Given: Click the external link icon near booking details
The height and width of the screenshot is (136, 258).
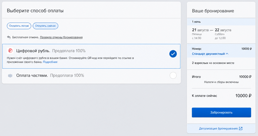Looking at the screenshot, I should (241, 128).
